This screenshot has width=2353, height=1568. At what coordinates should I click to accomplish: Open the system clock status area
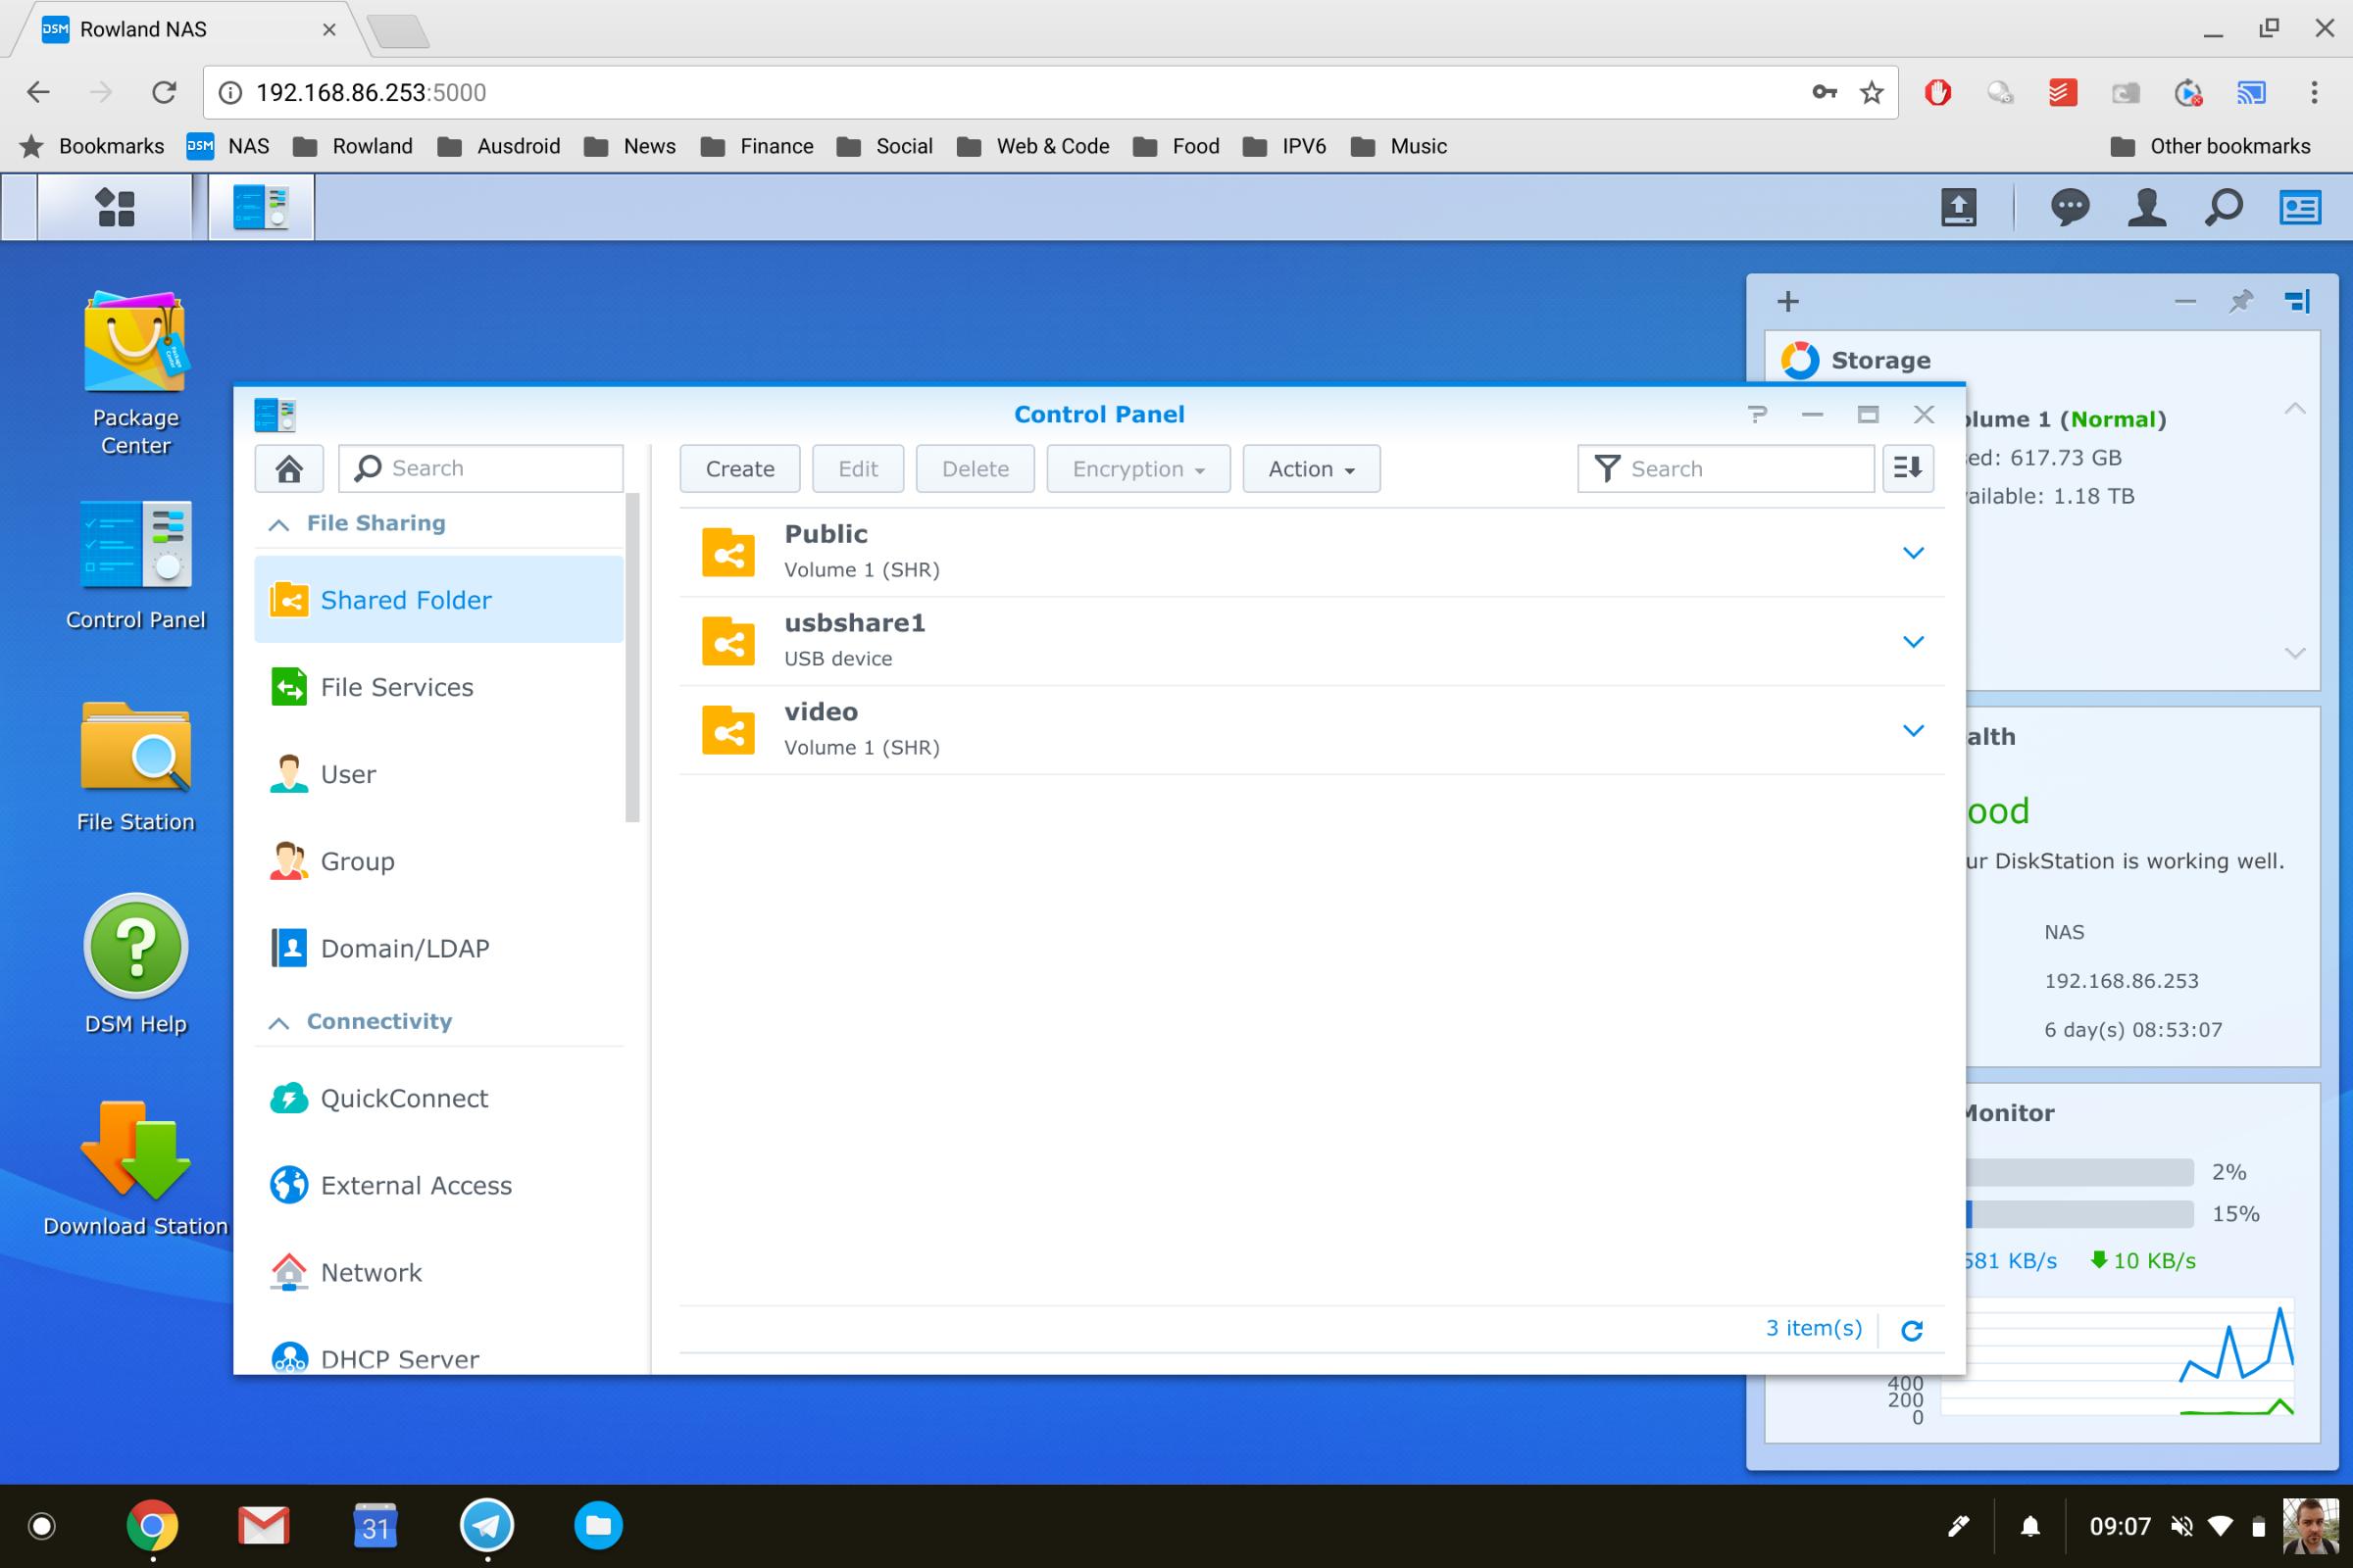tap(2119, 1526)
